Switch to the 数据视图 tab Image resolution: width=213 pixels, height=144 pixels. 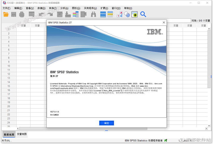point(9,134)
